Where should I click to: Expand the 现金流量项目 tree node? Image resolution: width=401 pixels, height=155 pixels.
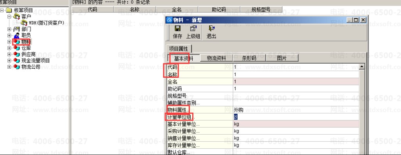[x=9, y=61]
